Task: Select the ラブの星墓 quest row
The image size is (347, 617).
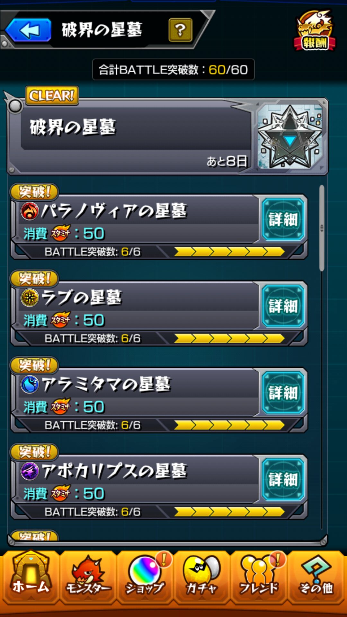Action: pyautogui.click(x=135, y=314)
